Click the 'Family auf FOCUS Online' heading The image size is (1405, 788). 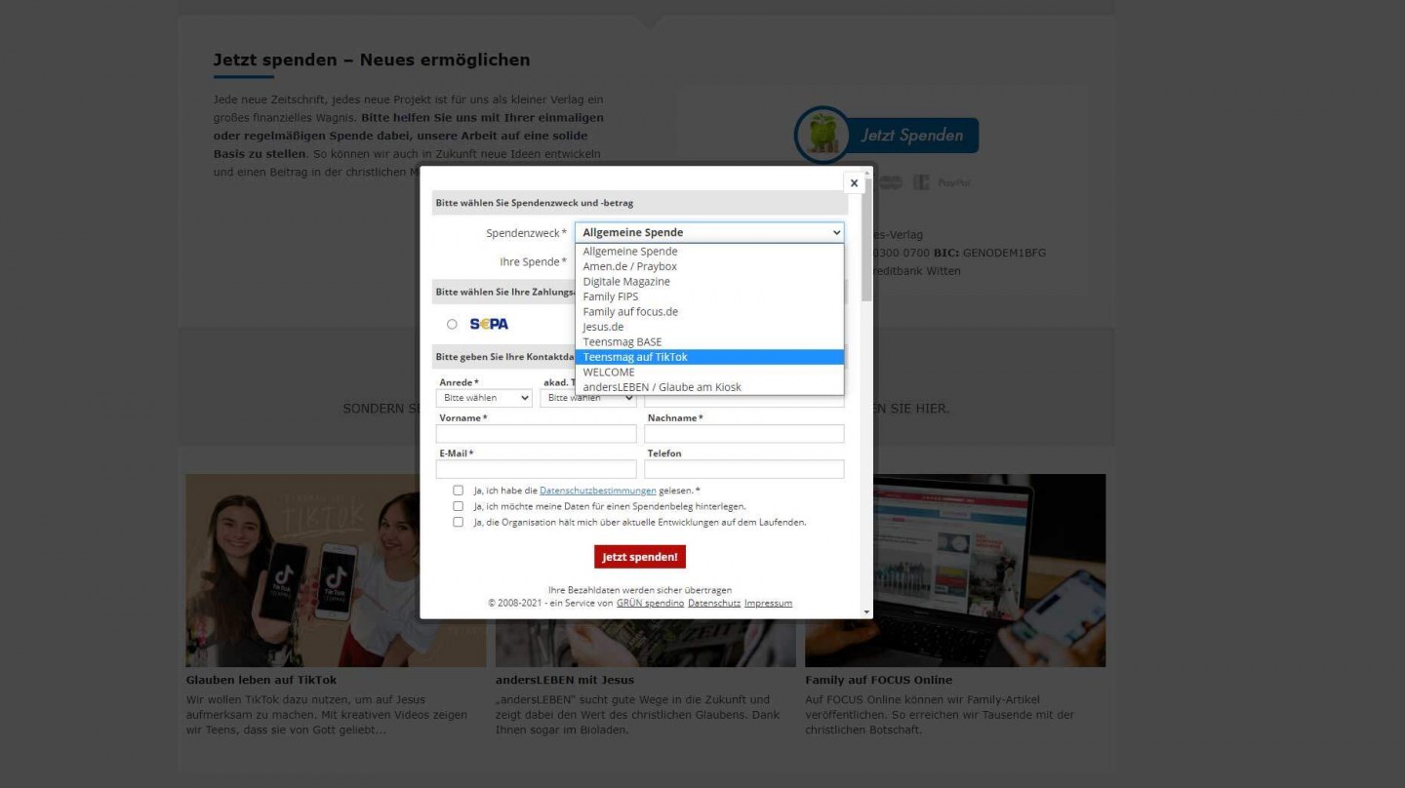pyautogui.click(x=878, y=680)
